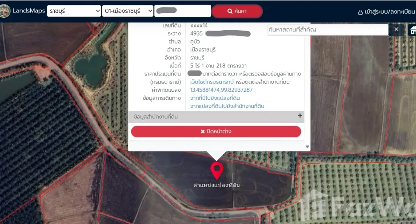416x224 pixels.
Task: Open จากที่นี่ไปยังแปลงที่ดิน directions link
Action: pos(215,98)
